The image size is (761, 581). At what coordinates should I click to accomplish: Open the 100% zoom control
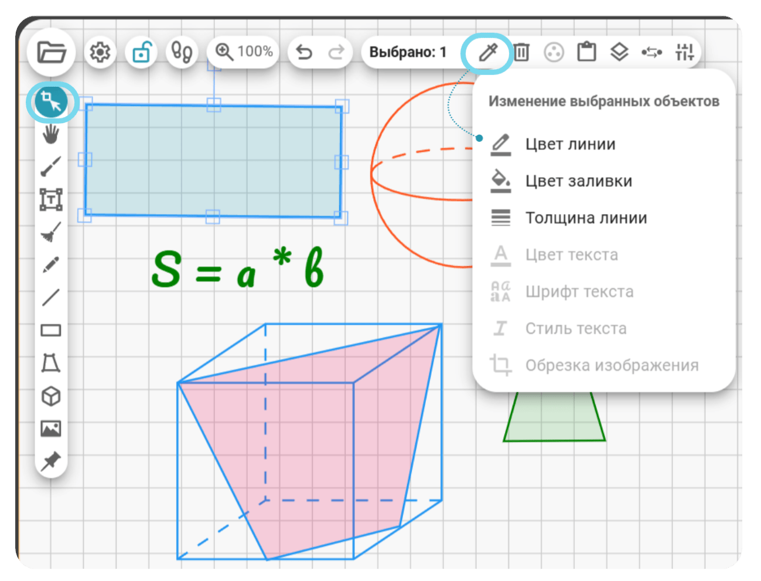pos(244,52)
